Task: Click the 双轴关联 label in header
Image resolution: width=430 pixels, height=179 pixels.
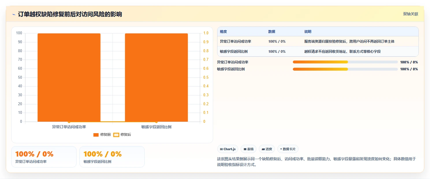Action: click(410, 14)
